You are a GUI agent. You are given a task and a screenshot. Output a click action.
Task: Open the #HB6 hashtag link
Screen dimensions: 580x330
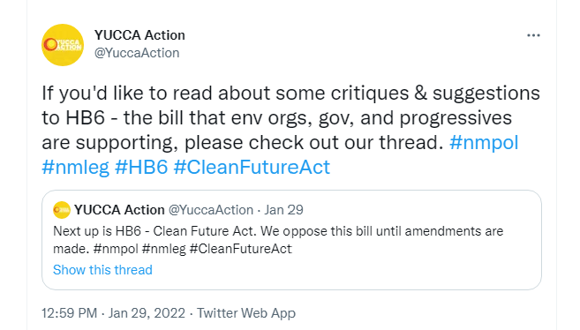point(141,167)
